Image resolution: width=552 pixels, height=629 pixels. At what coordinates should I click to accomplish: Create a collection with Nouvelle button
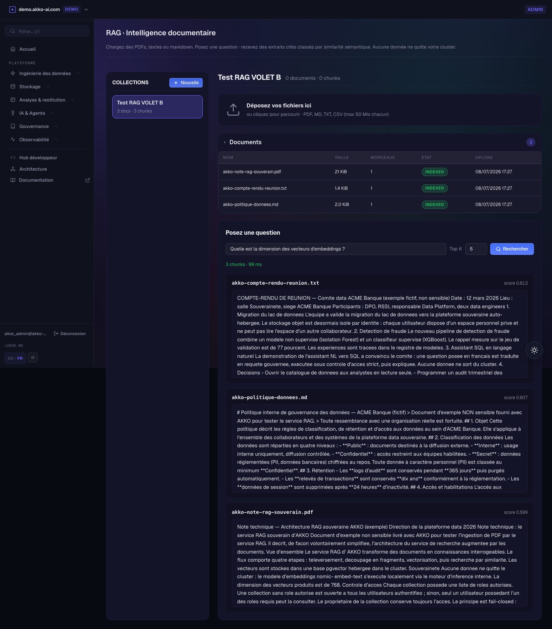186,83
